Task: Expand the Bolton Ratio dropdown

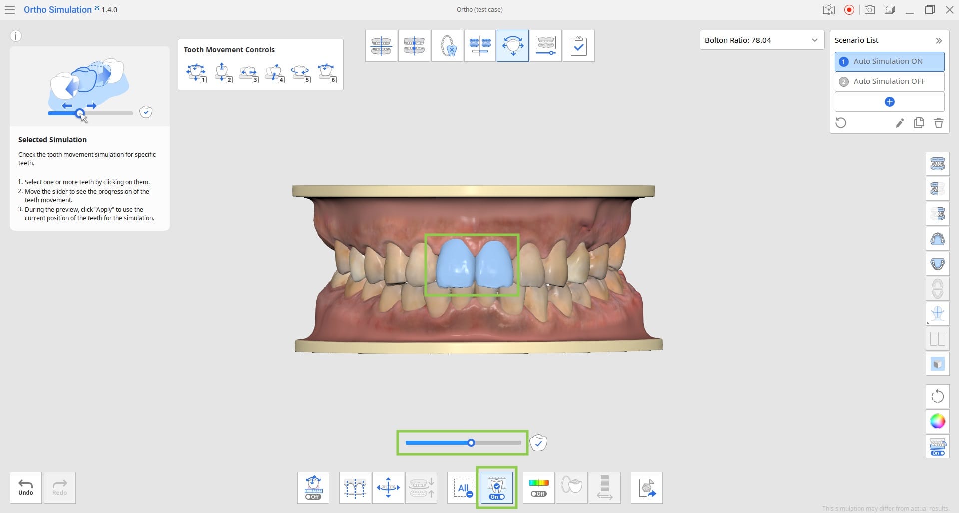Action: coord(761,40)
